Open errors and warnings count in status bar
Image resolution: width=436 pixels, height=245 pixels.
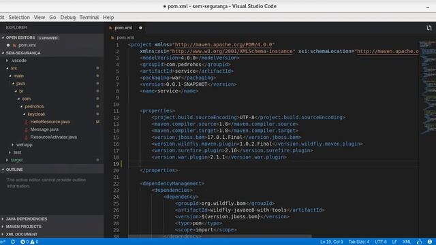coord(29,242)
